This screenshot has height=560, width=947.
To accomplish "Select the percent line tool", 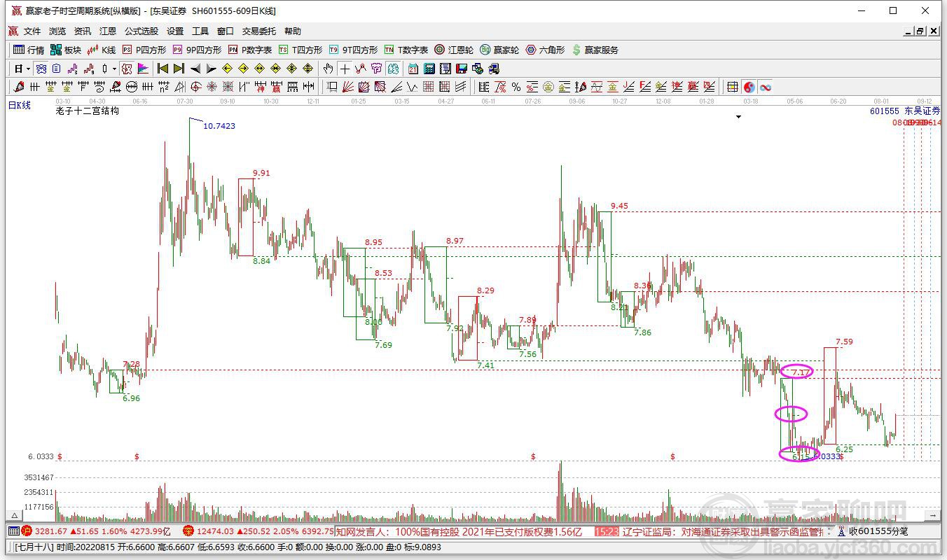I will pos(516,87).
